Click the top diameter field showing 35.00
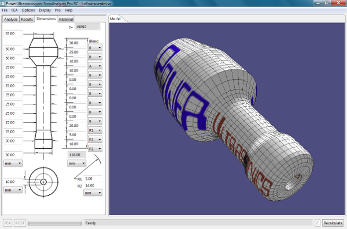Screen dimensions: 347x229 click(13, 33)
